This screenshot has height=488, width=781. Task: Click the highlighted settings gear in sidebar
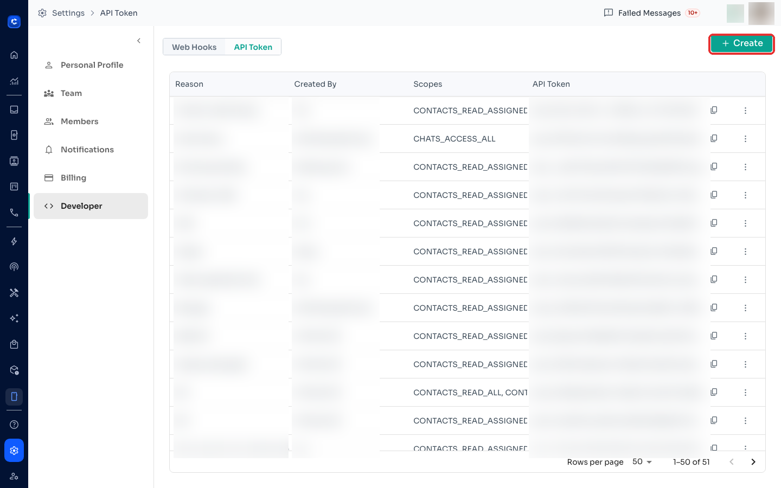[14, 451]
